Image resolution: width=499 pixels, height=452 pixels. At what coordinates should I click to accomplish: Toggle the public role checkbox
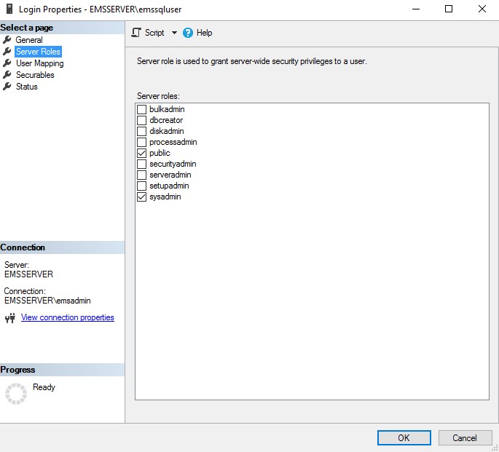141,153
